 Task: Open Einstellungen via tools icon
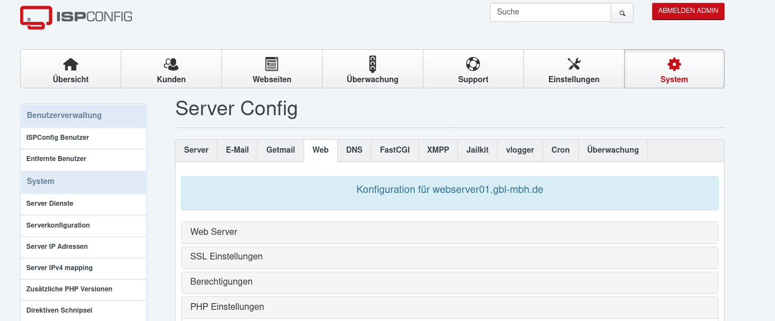tap(574, 64)
